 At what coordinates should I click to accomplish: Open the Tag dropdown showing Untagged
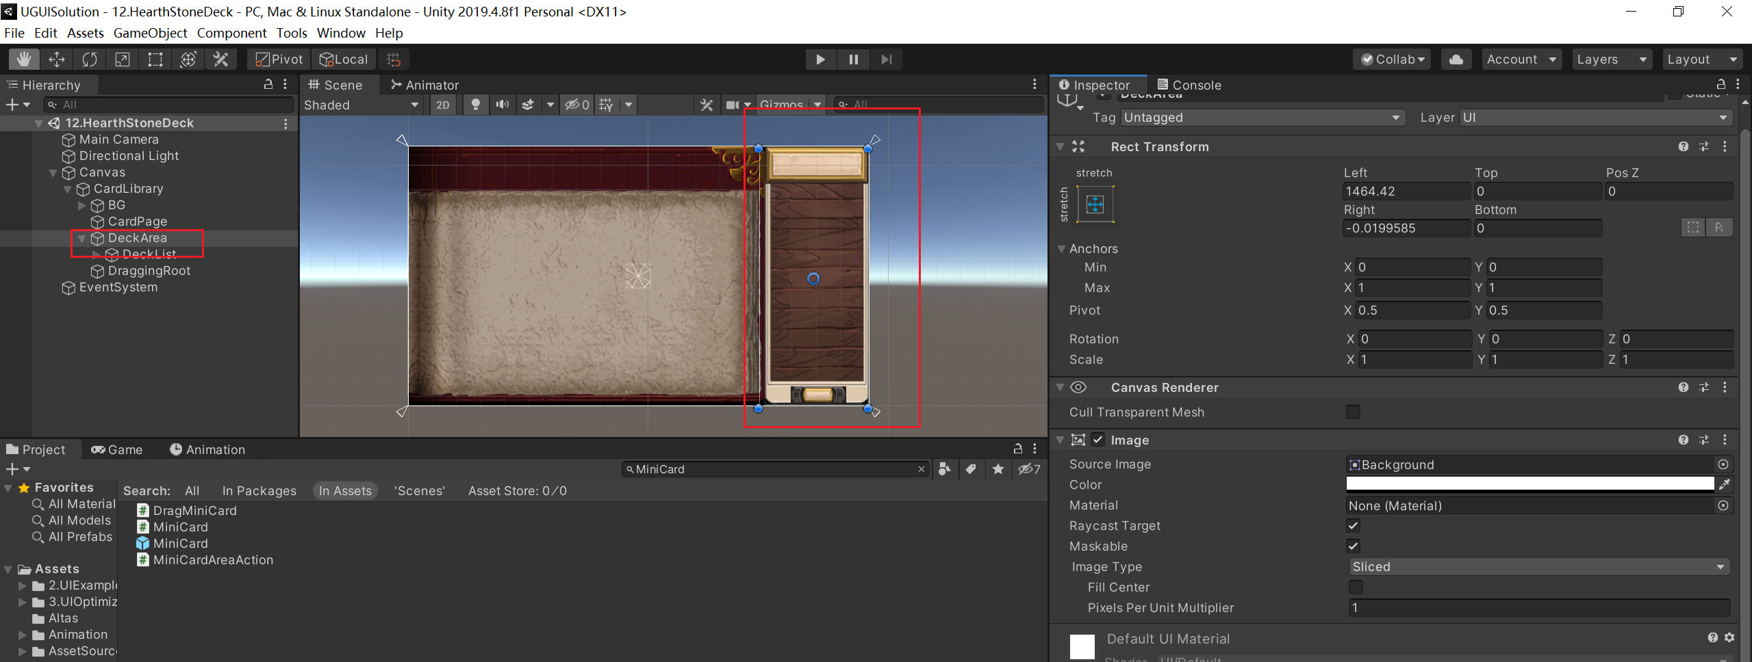[x=1262, y=118]
